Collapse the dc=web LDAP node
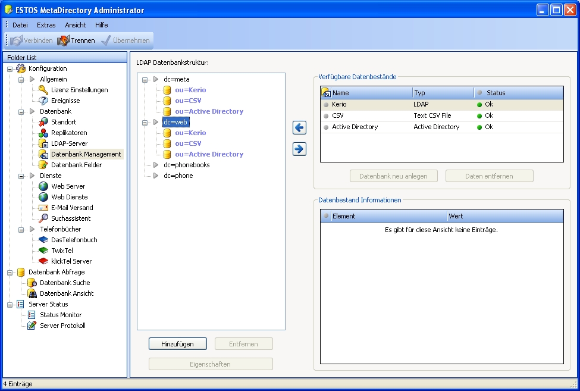The height and width of the screenshot is (391, 580). [x=145, y=123]
